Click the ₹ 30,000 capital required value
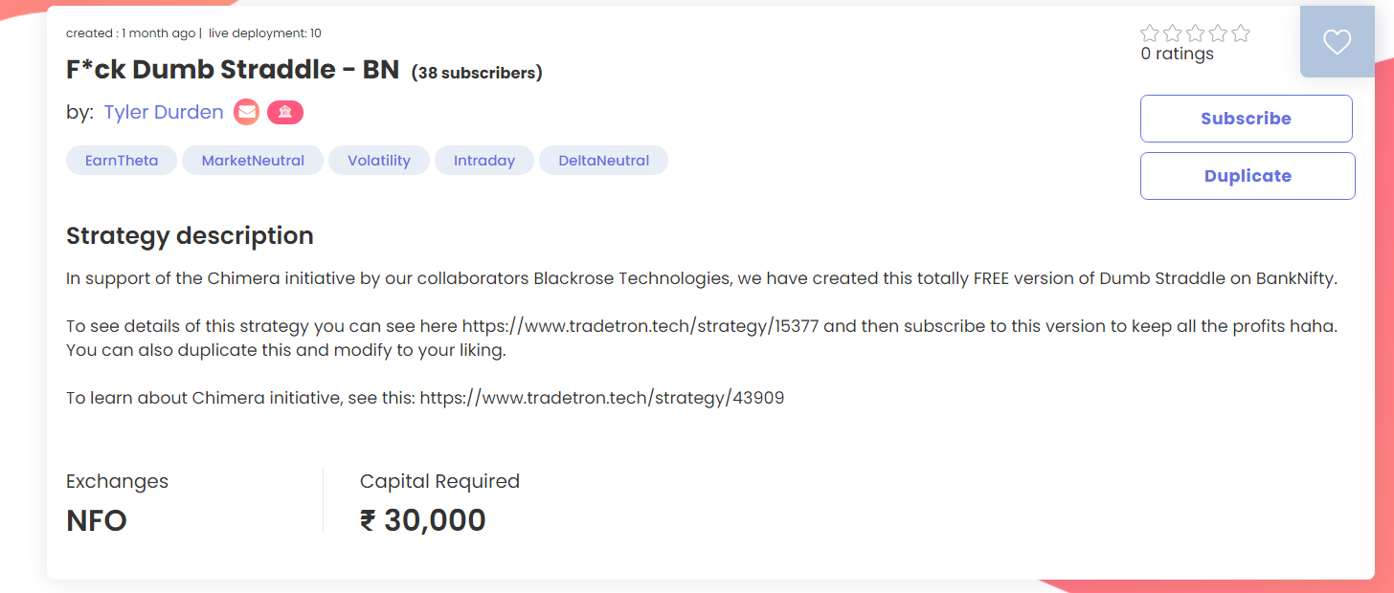Image resolution: width=1394 pixels, height=593 pixels. tap(423, 520)
